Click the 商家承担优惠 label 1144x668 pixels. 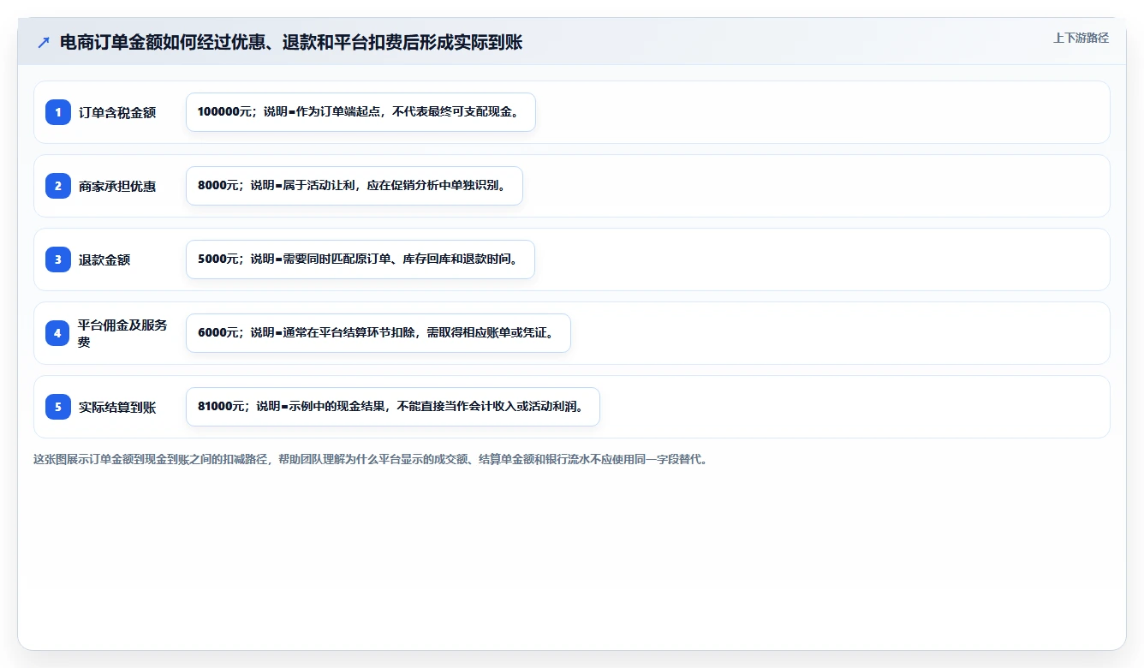point(117,186)
